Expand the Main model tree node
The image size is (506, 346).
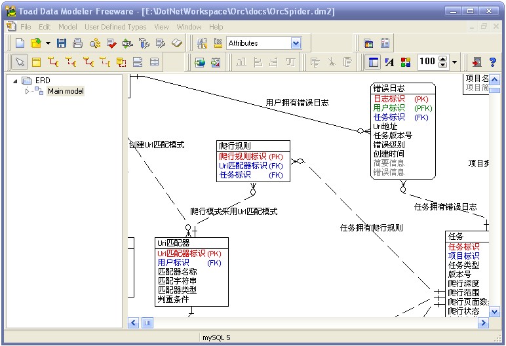click(x=28, y=91)
